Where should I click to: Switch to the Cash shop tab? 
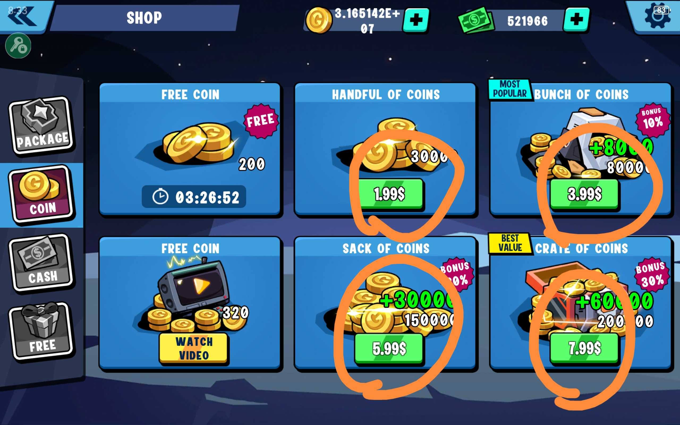[42, 263]
